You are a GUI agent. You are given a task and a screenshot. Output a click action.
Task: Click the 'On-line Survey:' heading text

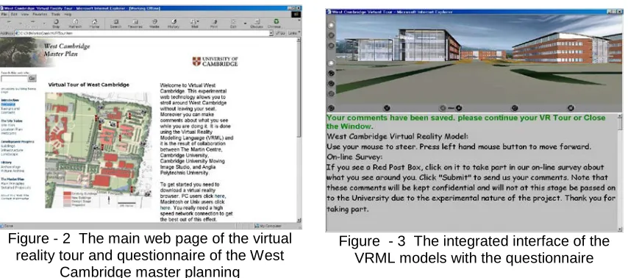click(x=354, y=157)
